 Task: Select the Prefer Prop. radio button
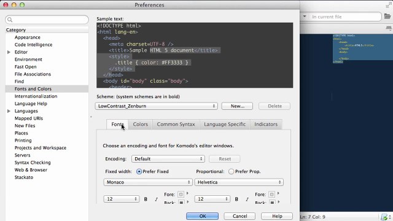coord(231,172)
